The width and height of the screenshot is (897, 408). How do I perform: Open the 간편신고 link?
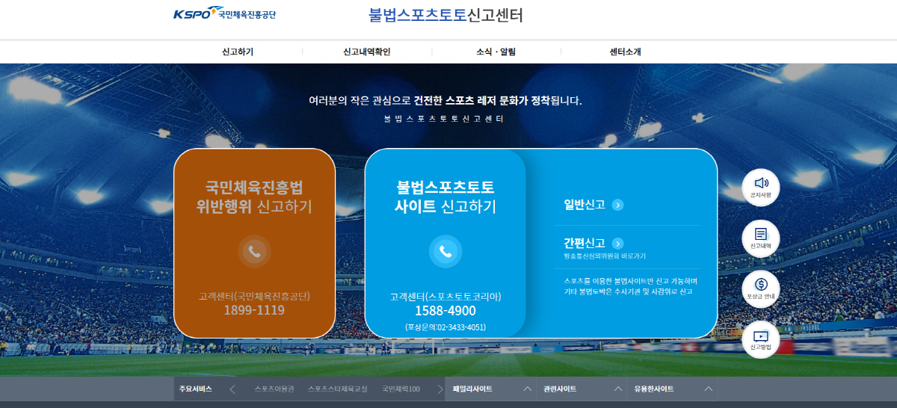point(585,243)
